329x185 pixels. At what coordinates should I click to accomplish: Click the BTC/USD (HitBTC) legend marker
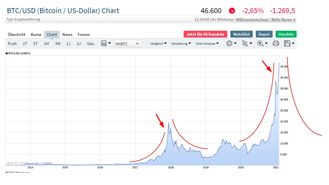click(x=6, y=53)
